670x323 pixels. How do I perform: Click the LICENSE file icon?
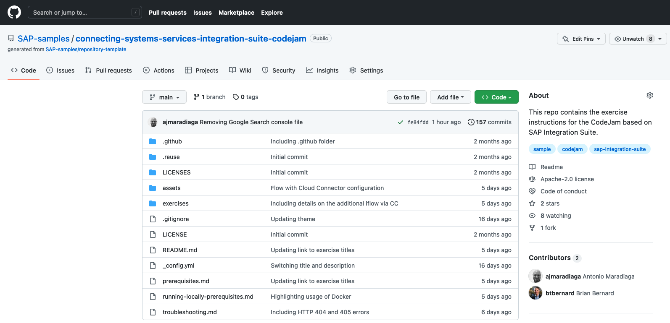coord(153,234)
